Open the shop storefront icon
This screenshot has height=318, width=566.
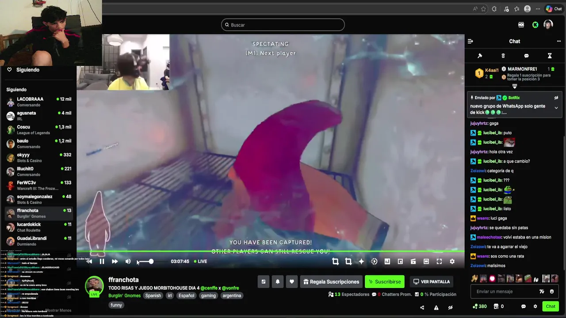coord(496,307)
